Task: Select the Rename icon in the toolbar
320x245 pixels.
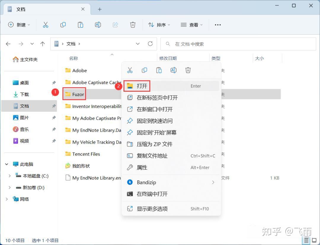Action: 98,25
